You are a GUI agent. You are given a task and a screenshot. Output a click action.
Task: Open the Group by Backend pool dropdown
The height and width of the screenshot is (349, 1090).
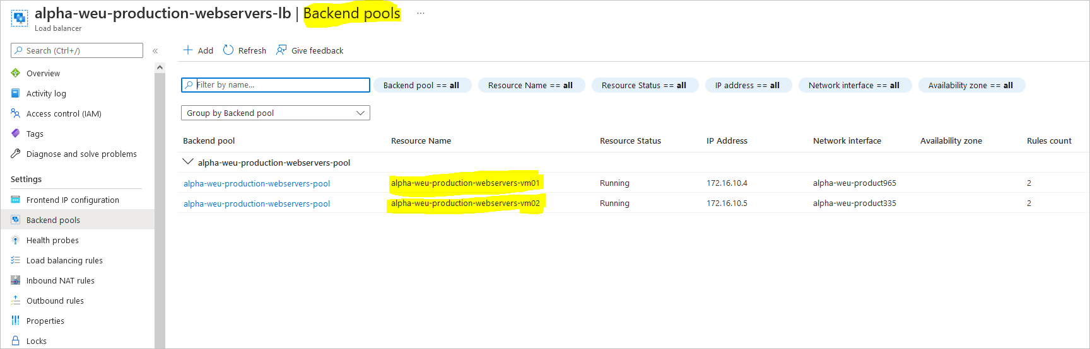pyautogui.click(x=276, y=113)
